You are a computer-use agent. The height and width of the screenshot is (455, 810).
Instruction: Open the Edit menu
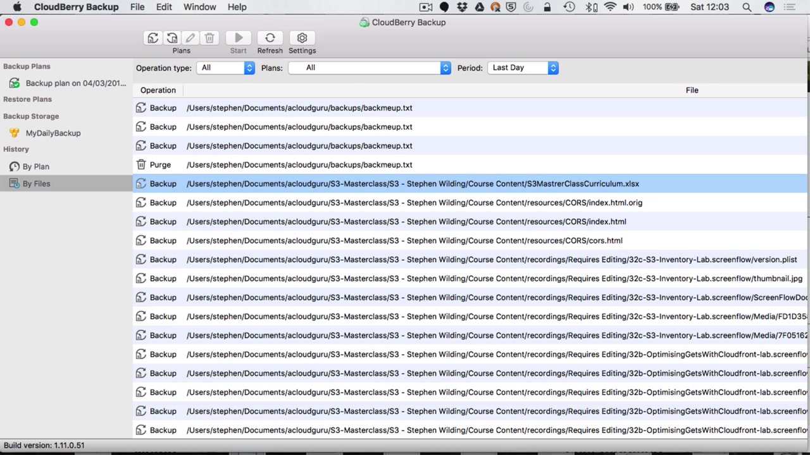(x=164, y=7)
